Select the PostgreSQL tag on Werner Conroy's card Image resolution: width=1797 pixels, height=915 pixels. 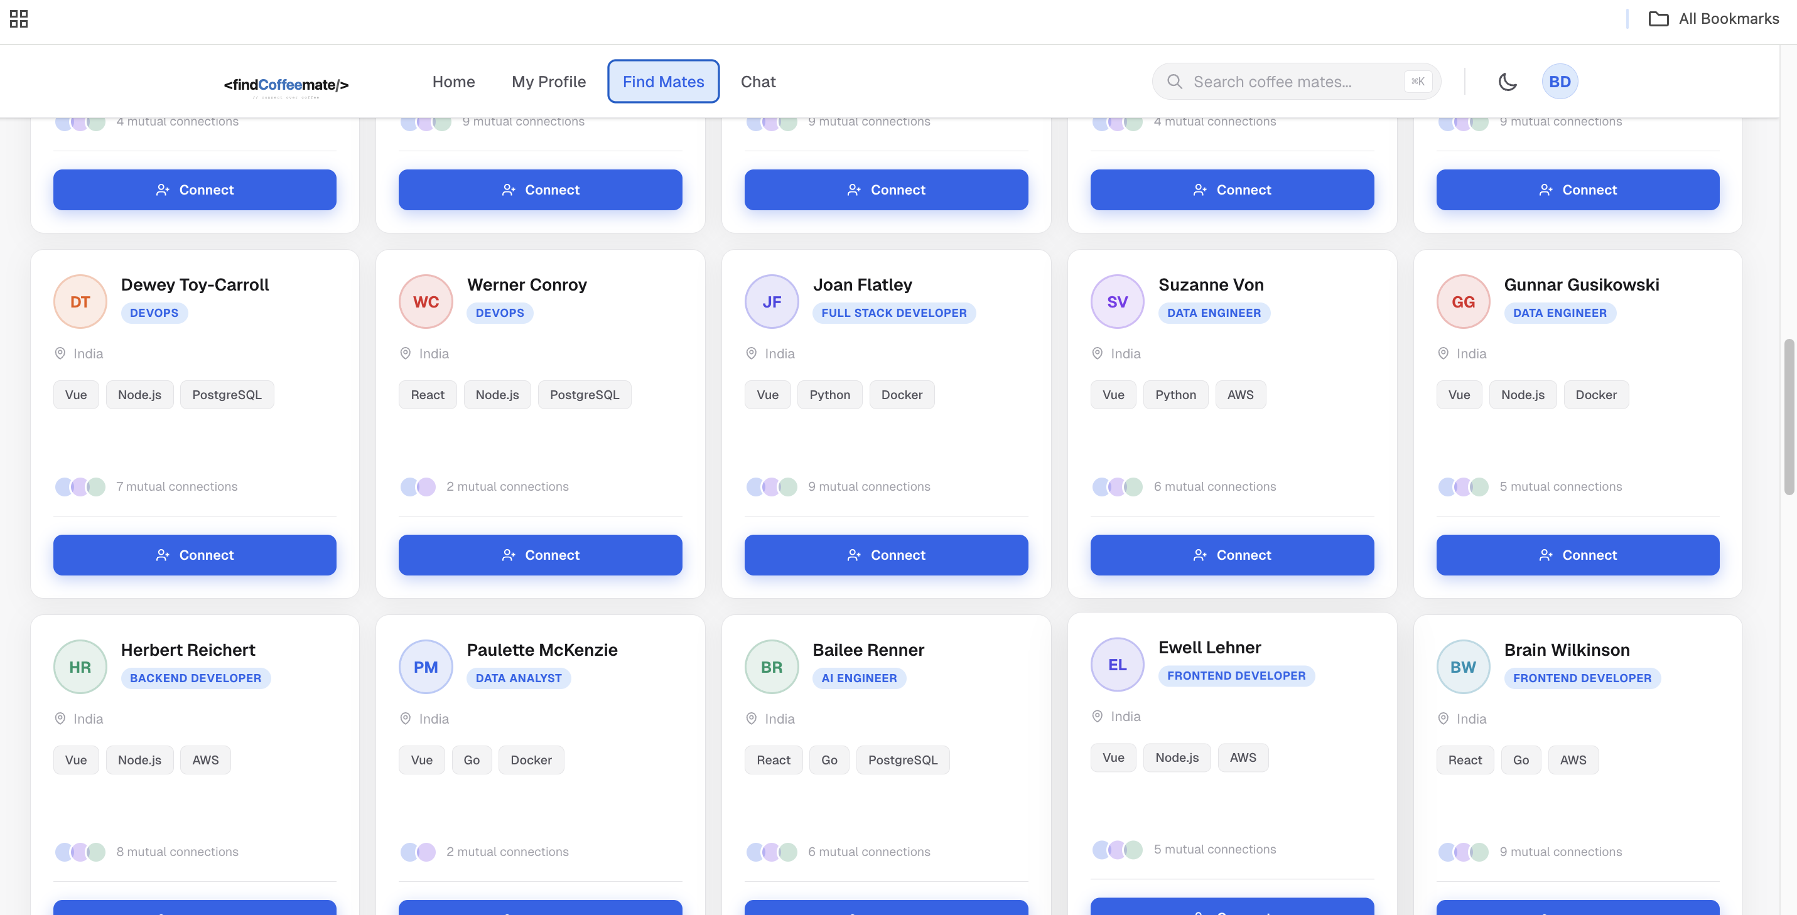click(x=584, y=395)
